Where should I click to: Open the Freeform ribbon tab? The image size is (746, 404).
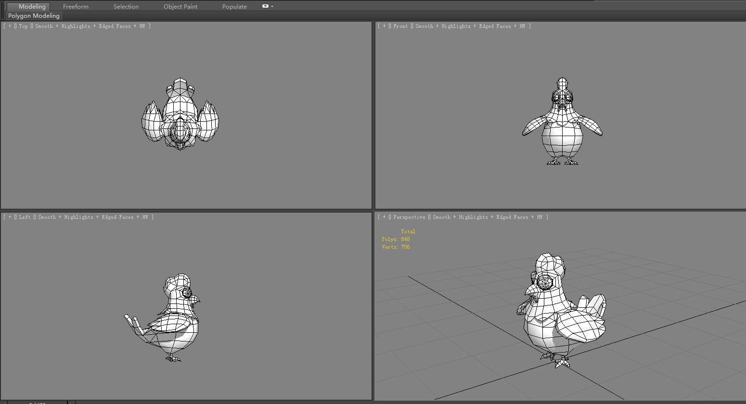tap(76, 6)
